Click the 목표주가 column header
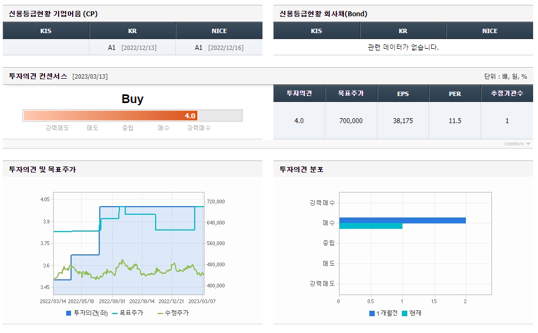The height and width of the screenshot is (333, 538). (351, 94)
